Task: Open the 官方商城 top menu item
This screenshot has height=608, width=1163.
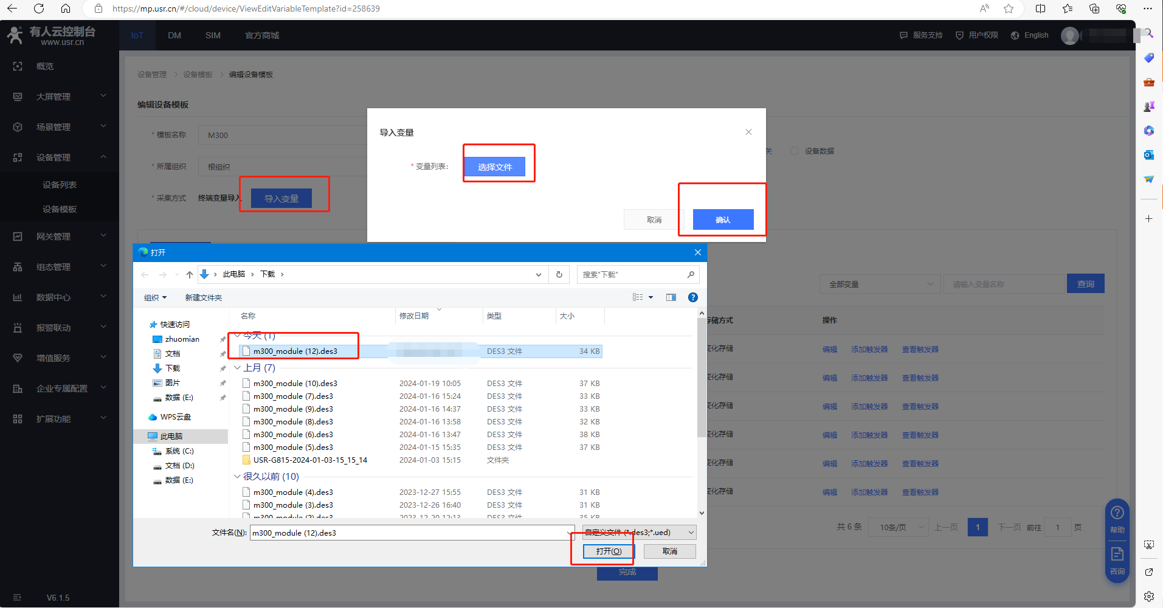Action: click(262, 35)
